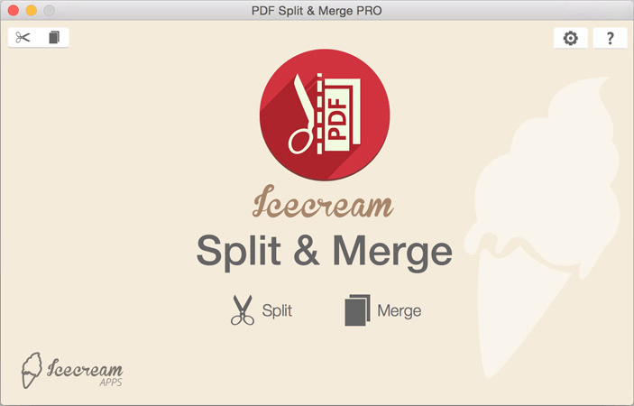Click the PDF Split & Merge PRO title
The height and width of the screenshot is (406, 634).
pos(317,10)
